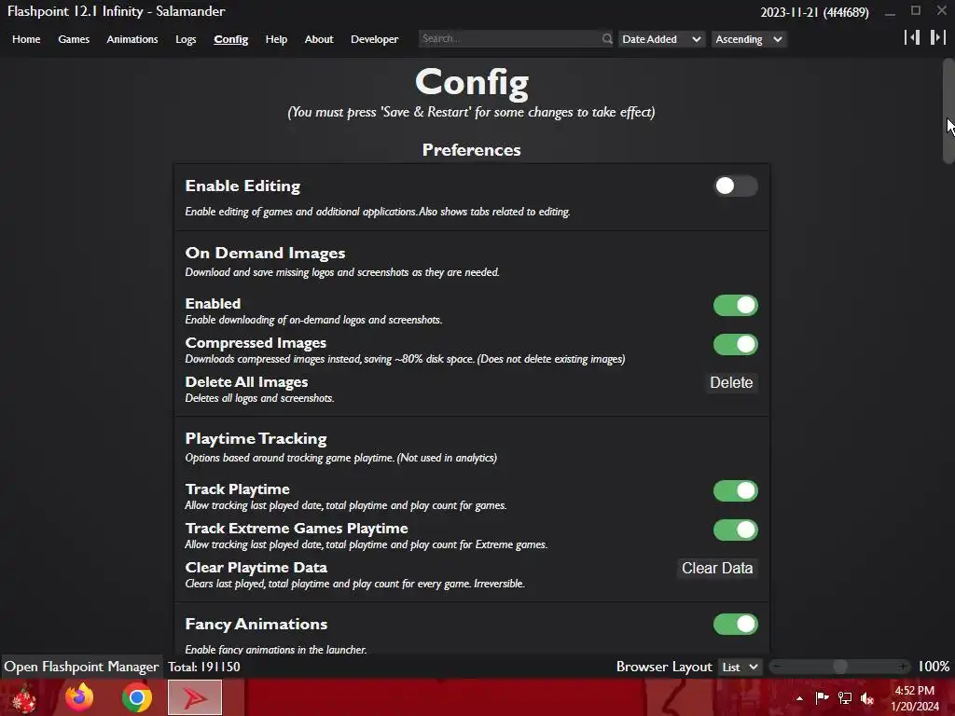Open Firefox from the taskbar
The height and width of the screenshot is (716, 955).
(x=80, y=697)
